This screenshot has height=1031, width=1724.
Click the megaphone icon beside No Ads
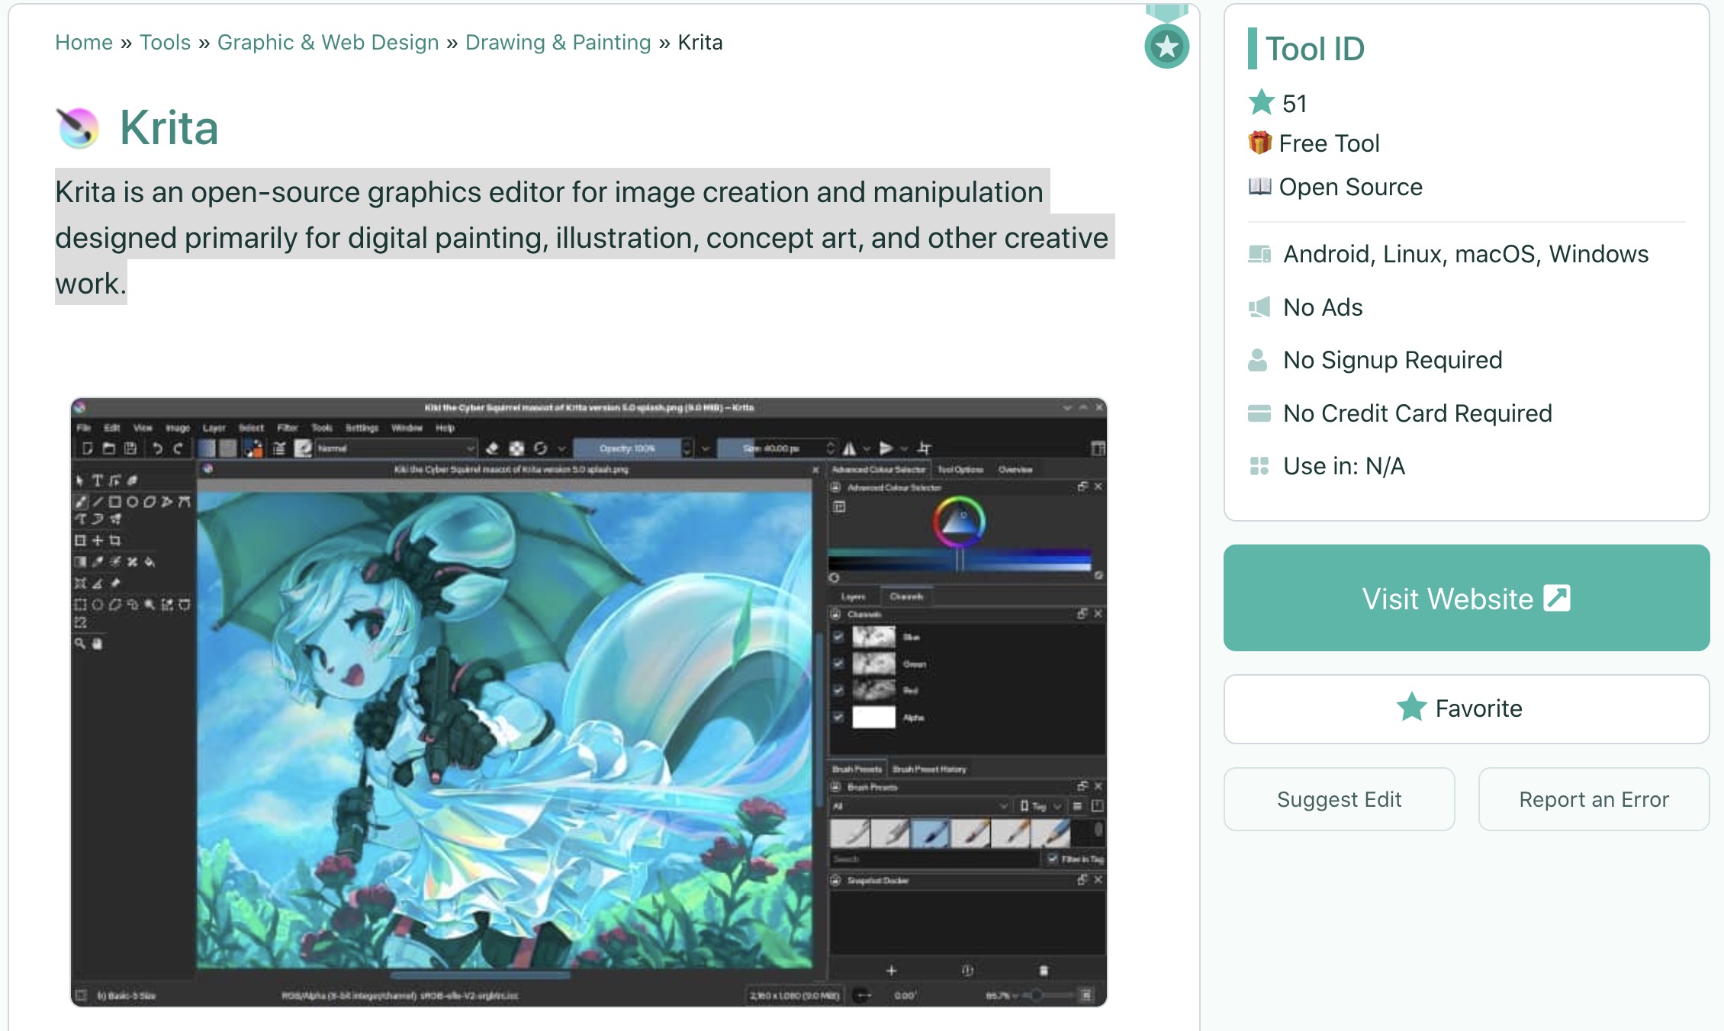pos(1259,307)
